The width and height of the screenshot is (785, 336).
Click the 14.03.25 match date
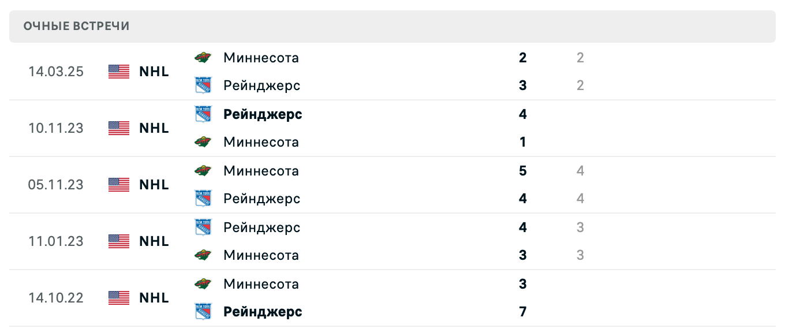[x=56, y=72]
